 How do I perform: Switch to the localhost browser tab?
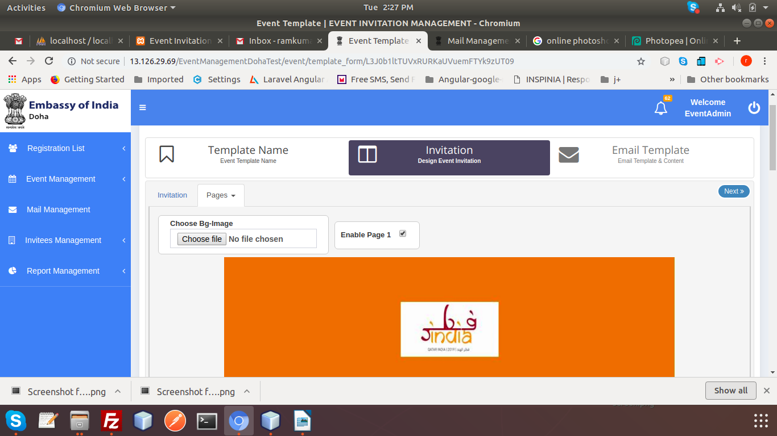[80, 41]
